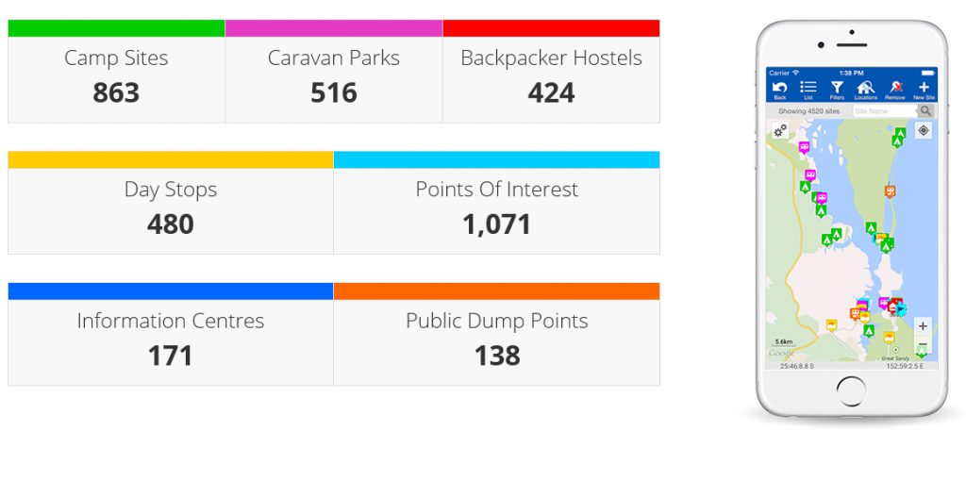Add a New Site with plus icon
The image size is (966, 481).
pyautogui.click(x=924, y=88)
